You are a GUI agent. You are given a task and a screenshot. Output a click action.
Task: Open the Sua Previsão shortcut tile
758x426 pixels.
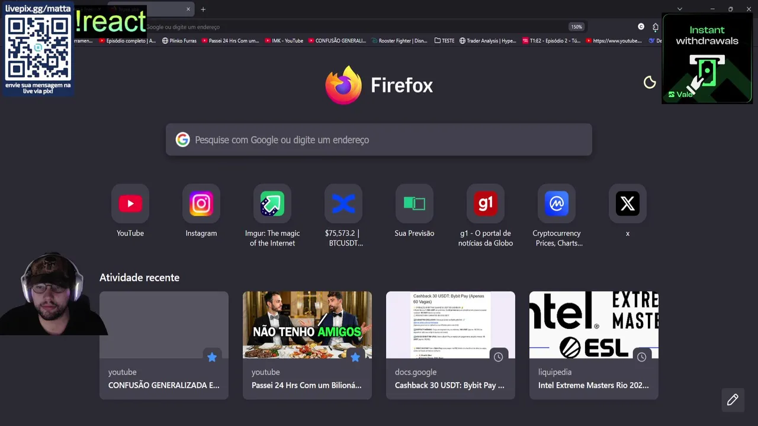[415, 204]
